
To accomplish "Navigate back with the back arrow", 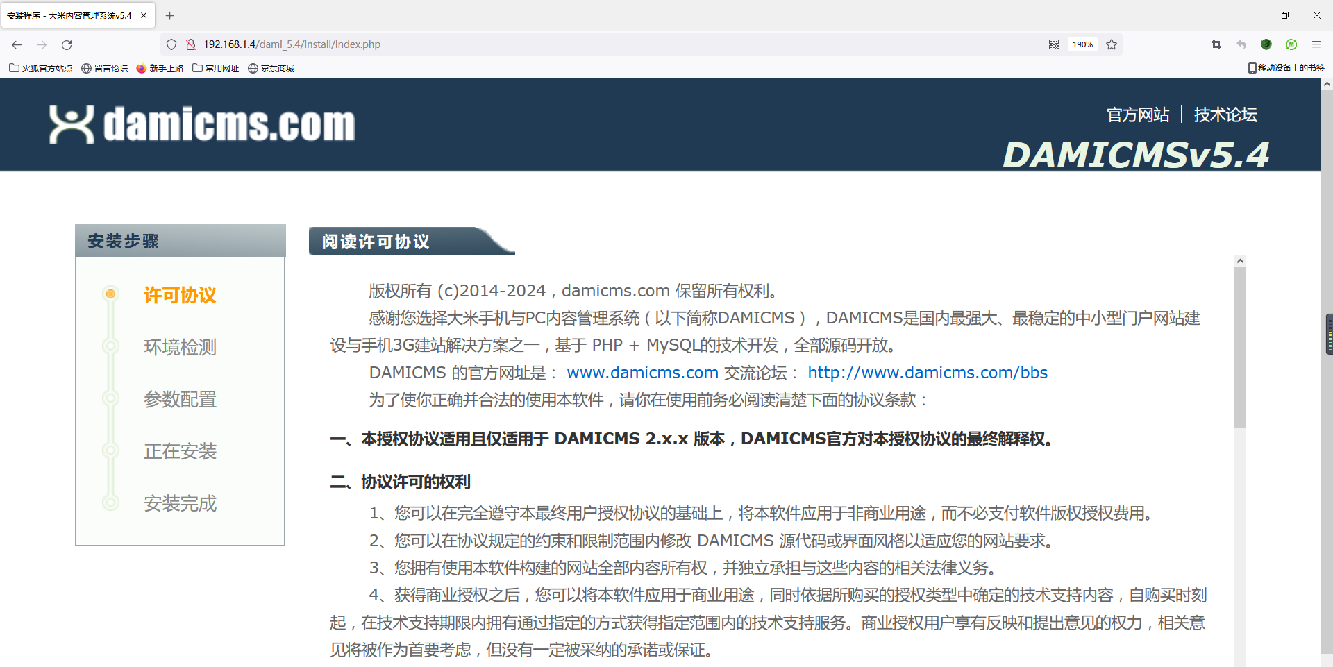I will 16,44.
